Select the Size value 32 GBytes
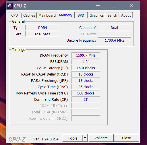The height and width of the screenshot is (145, 147). click(42, 34)
